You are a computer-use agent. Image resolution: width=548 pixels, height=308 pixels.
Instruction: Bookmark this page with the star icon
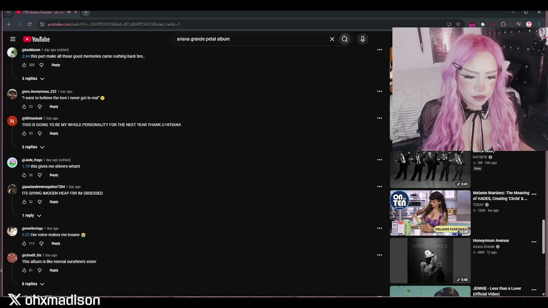coord(458,24)
